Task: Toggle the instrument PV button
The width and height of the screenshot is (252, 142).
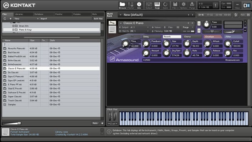Action: tap(245, 30)
